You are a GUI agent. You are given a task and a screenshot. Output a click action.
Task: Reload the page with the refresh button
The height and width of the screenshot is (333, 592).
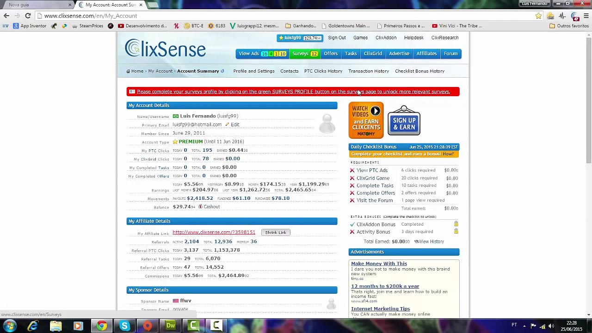click(28, 16)
